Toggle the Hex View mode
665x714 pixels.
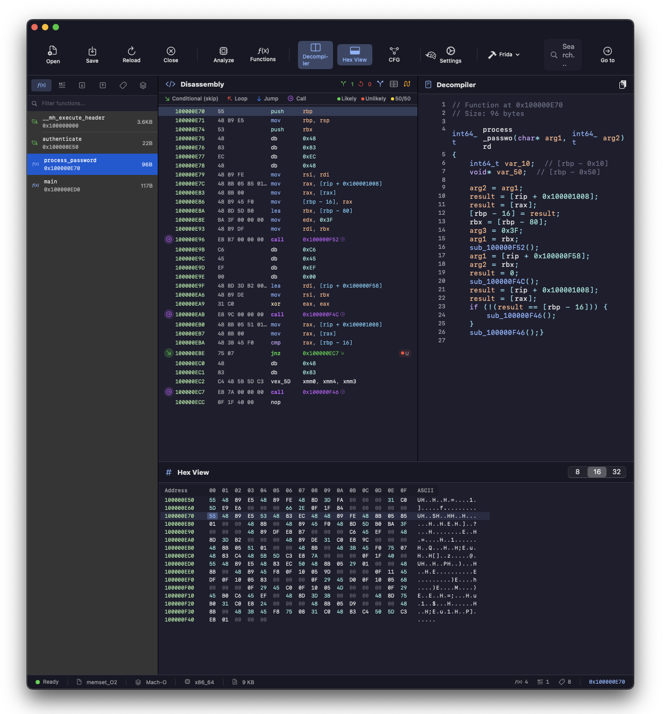click(354, 54)
